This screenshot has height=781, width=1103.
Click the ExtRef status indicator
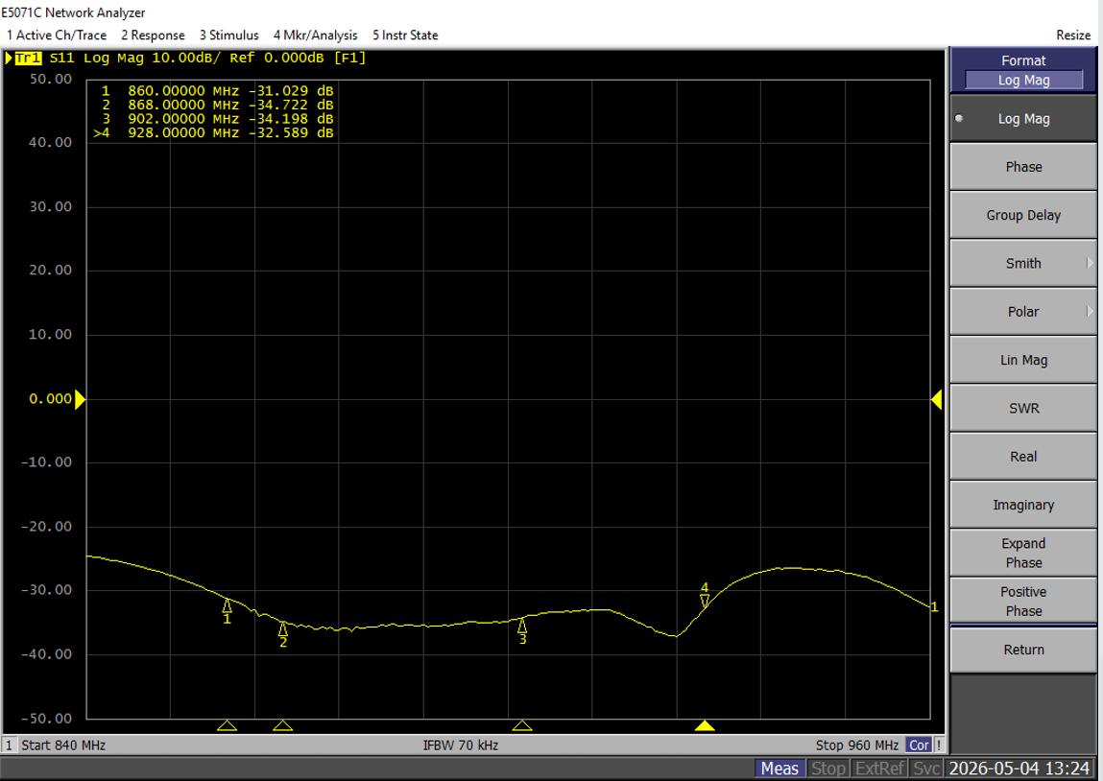(x=878, y=769)
